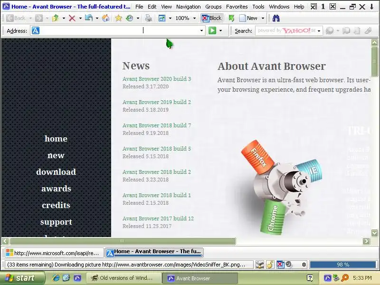Open the File menu
This screenshot has width=380, height=285.
point(139,7)
